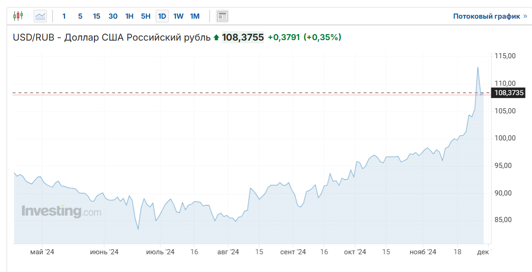532x272 pixels.
Task: Choose the 15 minute timeframe
Action: [x=96, y=16]
